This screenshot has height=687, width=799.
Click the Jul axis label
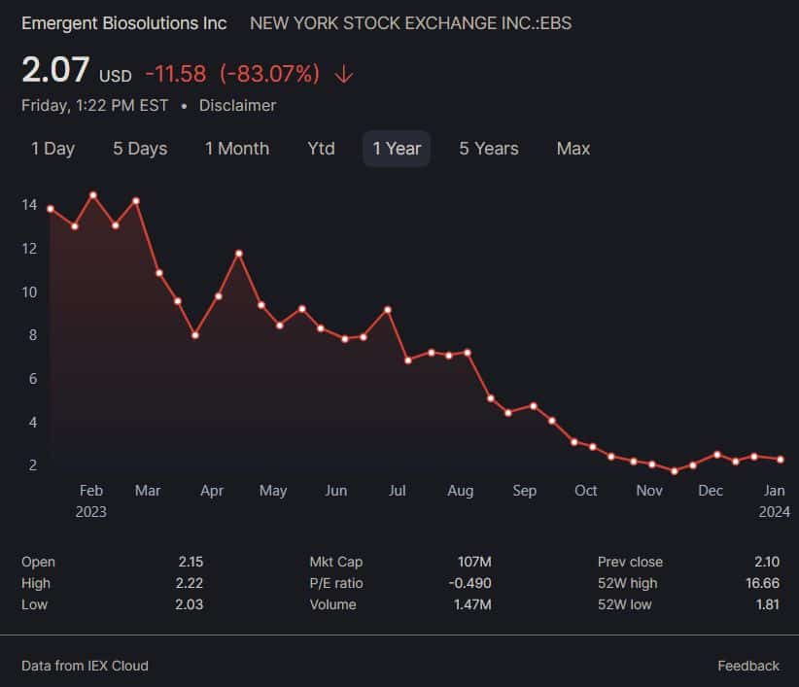click(397, 491)
